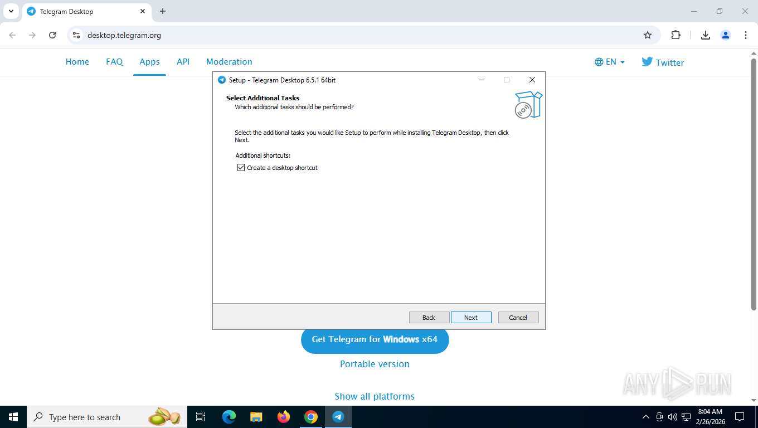Minimize the Setup dialog window

click(x=481, y=80)
